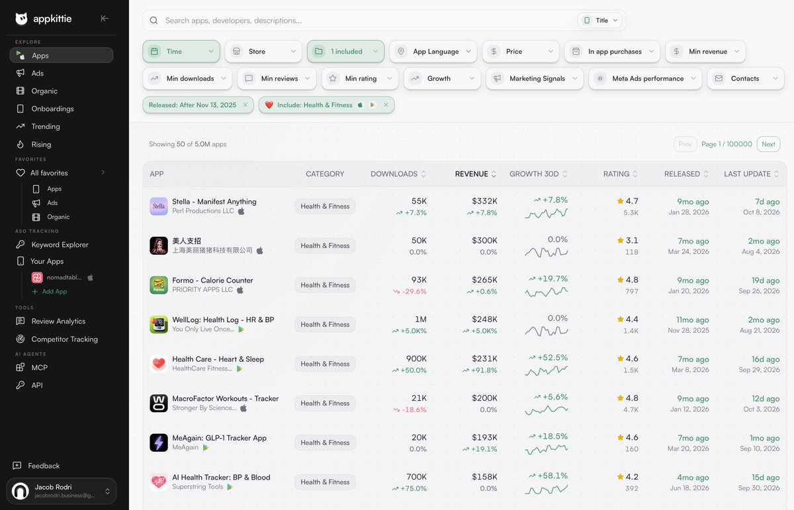The height and width of the screenshot is (510, 794).
Task: Click the Health & Fitness tag in Stella row
Action: tap(325, 206)
